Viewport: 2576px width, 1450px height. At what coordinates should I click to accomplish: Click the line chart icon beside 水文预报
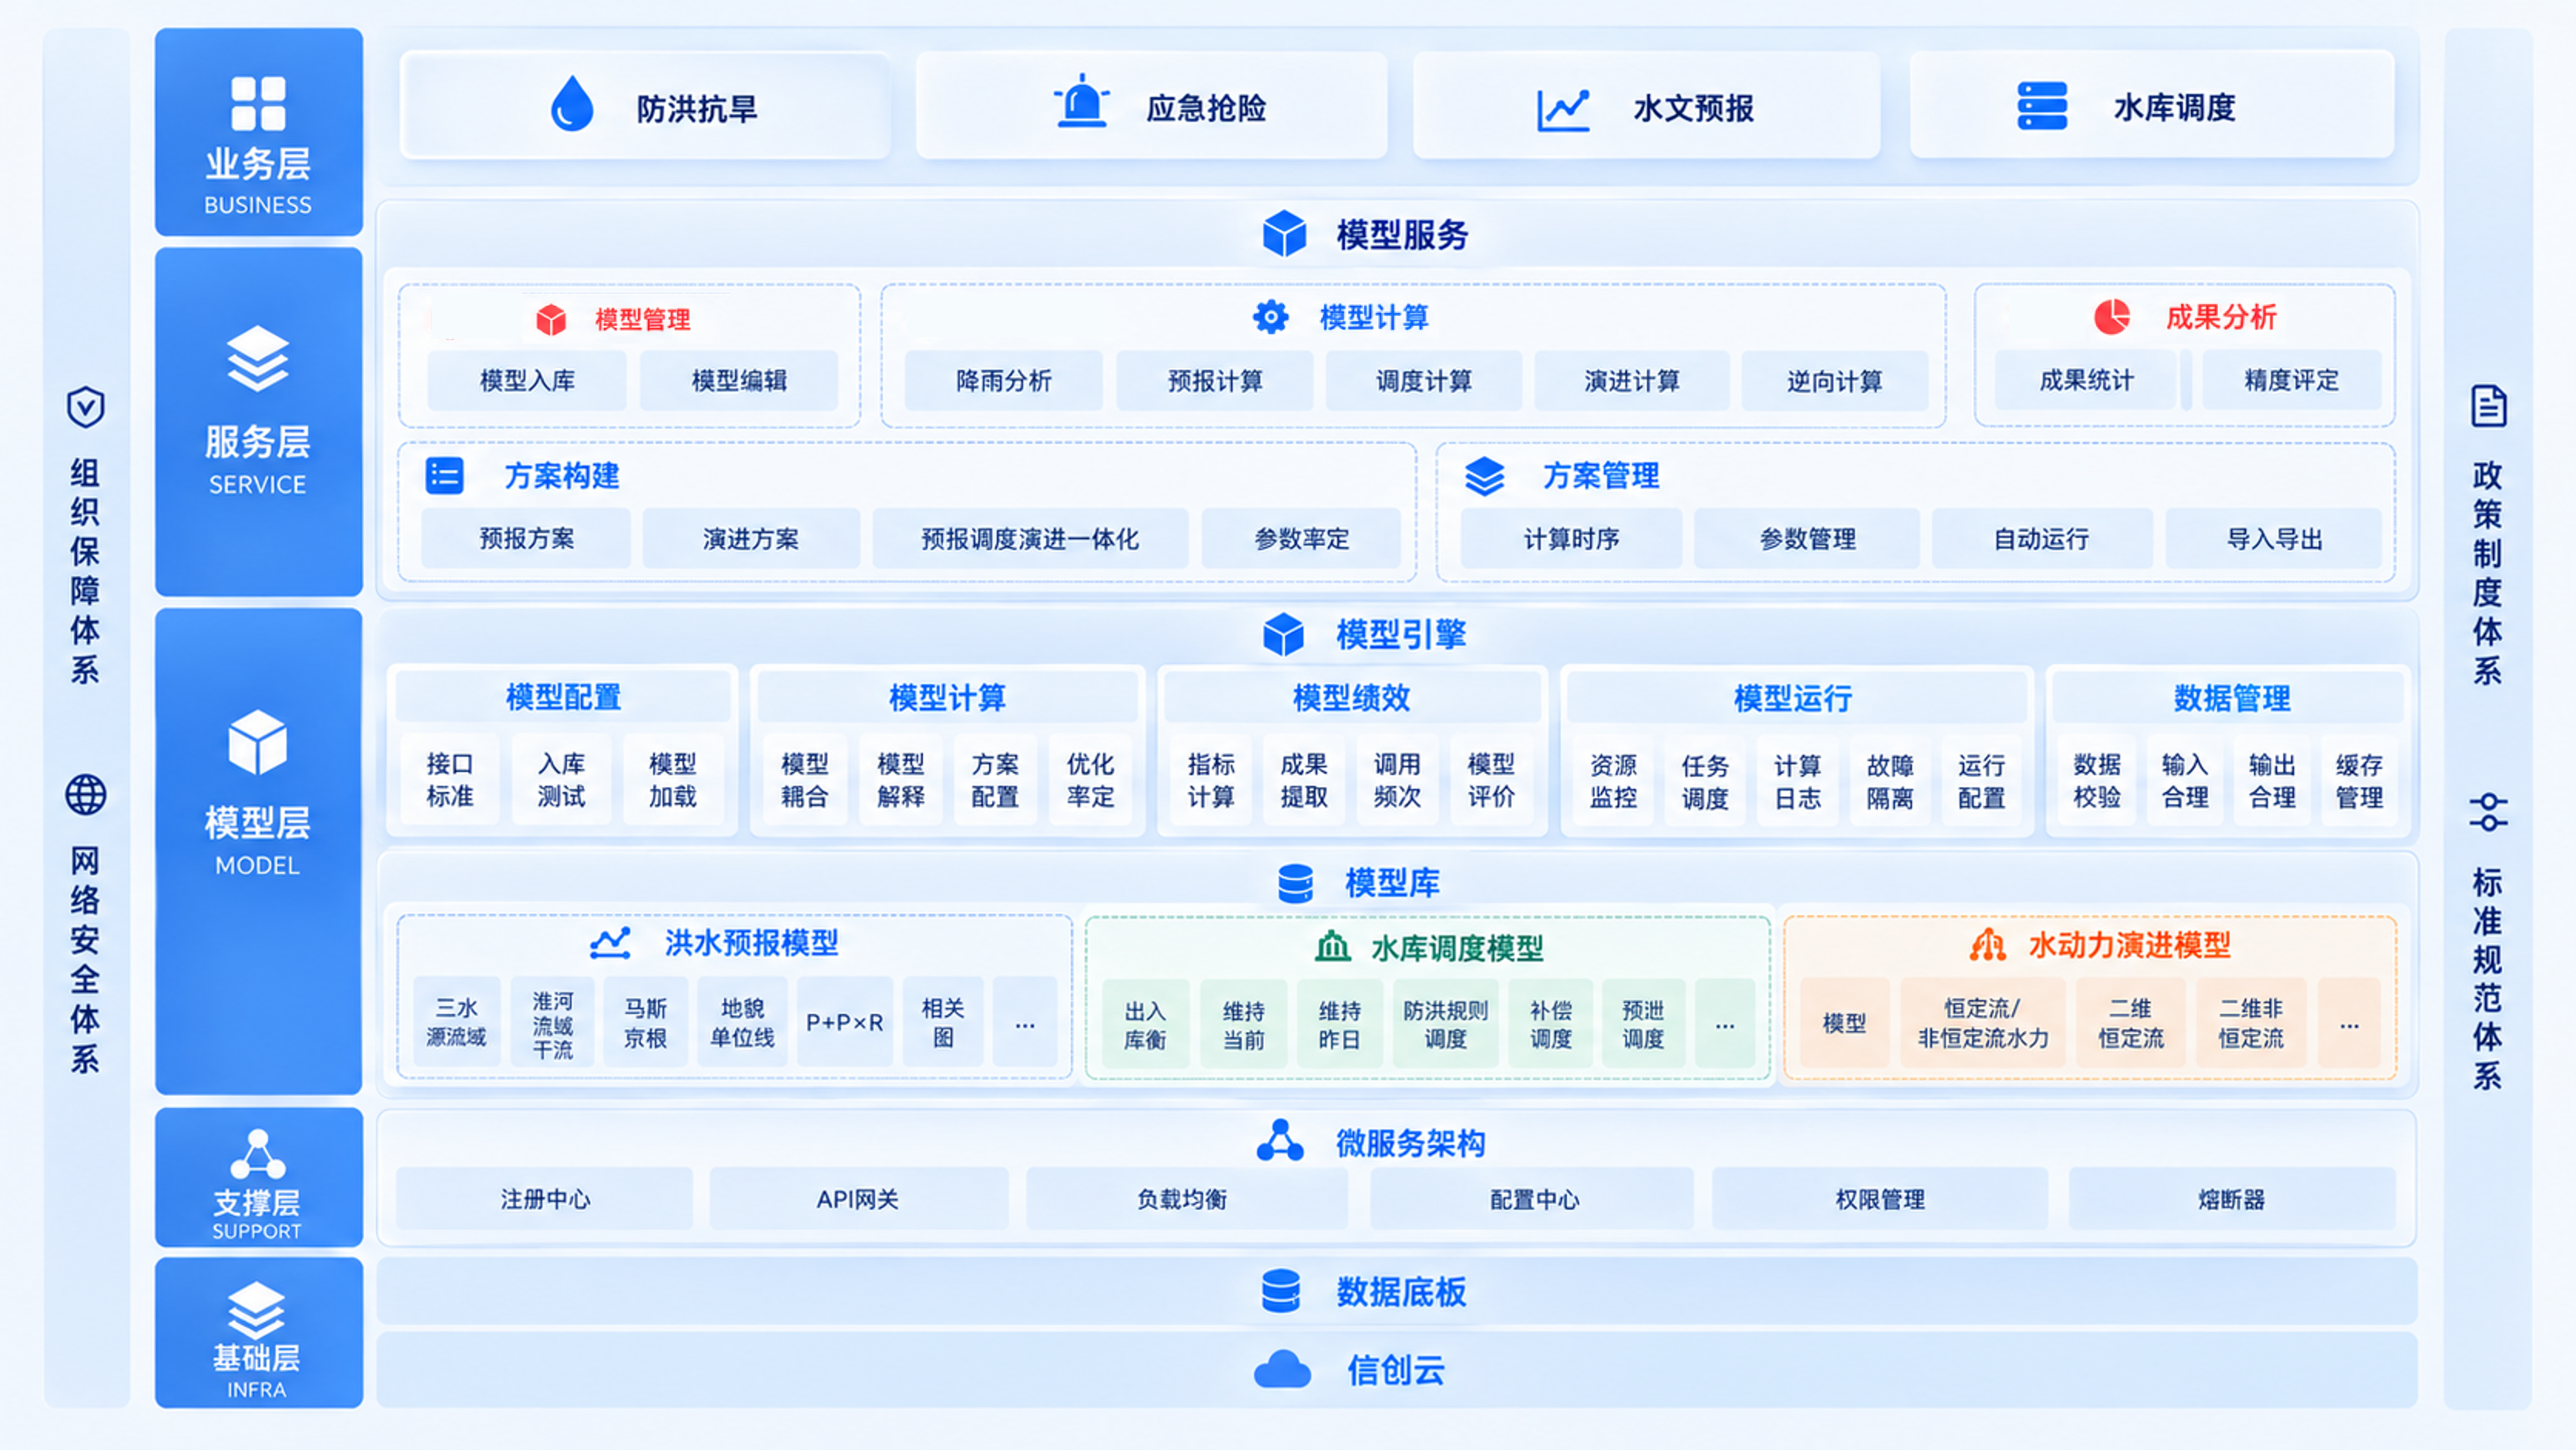click(x=1563, y=109)
